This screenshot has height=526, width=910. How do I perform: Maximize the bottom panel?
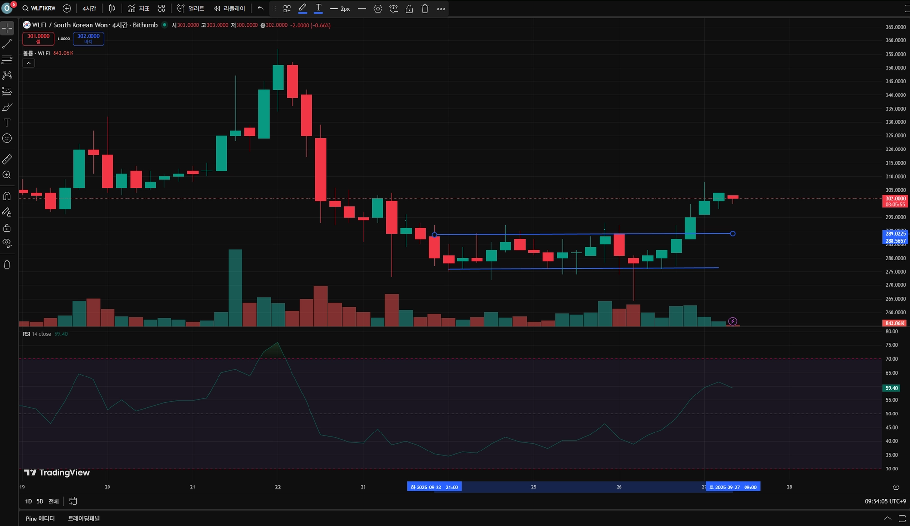pos(902,518)
